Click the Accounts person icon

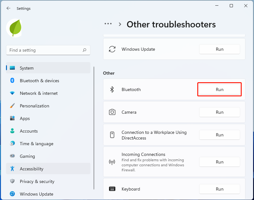tap(12, 131)
